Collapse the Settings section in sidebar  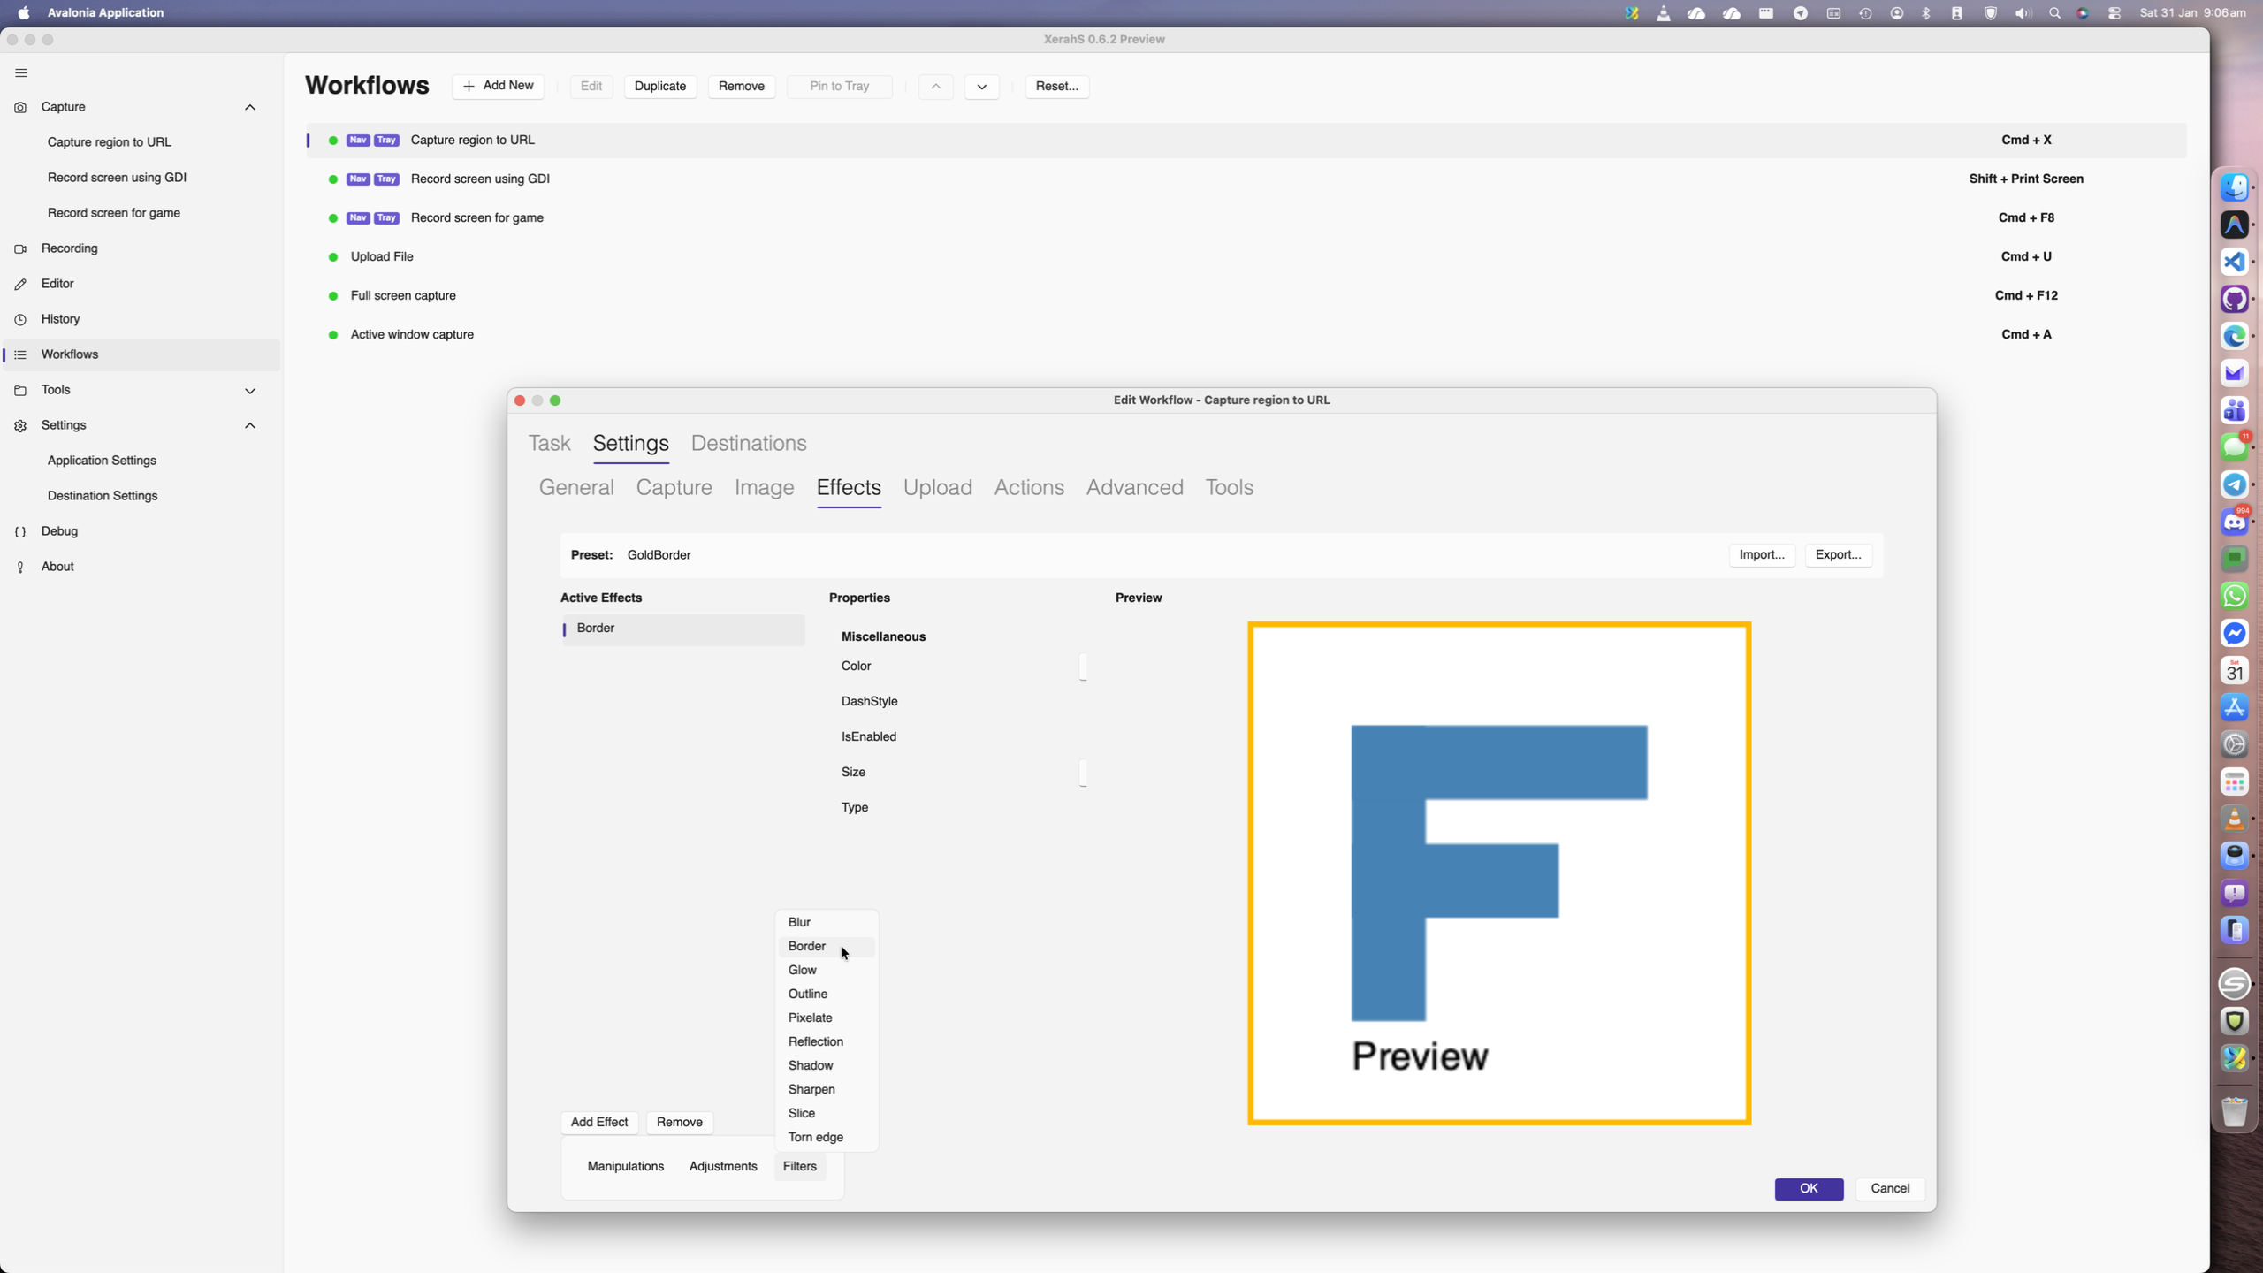[250, 425]
